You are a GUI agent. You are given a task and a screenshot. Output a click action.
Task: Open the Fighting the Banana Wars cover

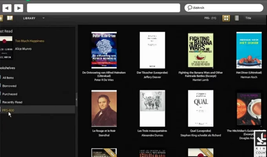[x=200, y=50]
